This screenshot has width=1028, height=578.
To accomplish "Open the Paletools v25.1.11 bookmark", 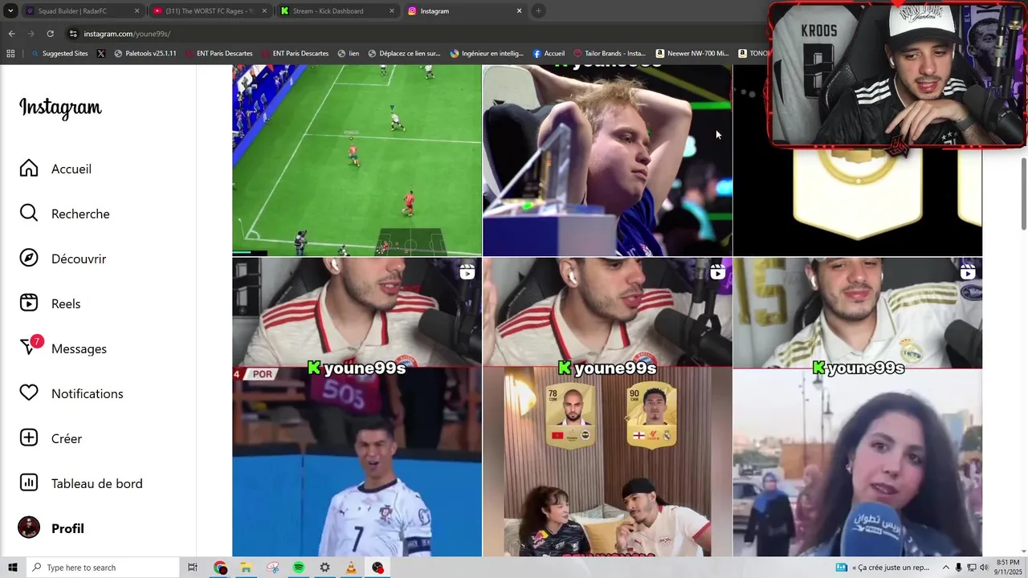I will point(145,54).
